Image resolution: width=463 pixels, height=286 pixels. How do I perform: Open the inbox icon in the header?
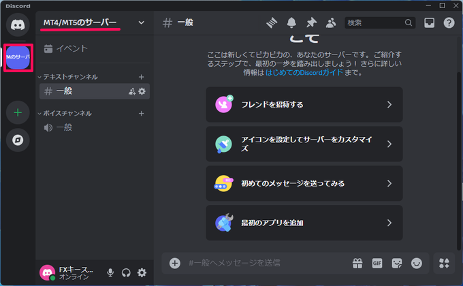click(x=430, y=22)
